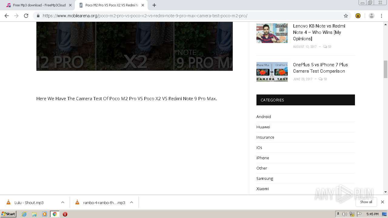Click the address bar URL

click(x=145, y=16)
